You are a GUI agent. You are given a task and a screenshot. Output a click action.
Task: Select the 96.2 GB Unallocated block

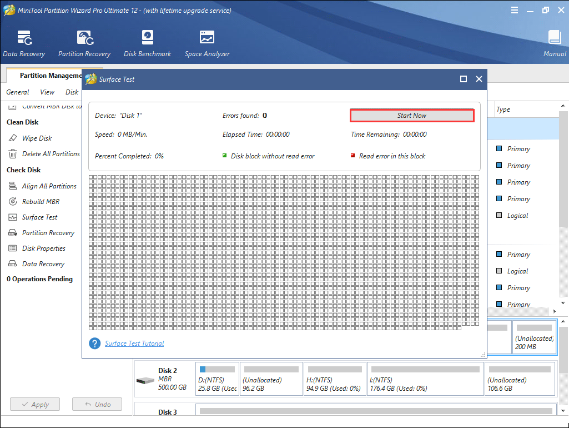(271, 379)
